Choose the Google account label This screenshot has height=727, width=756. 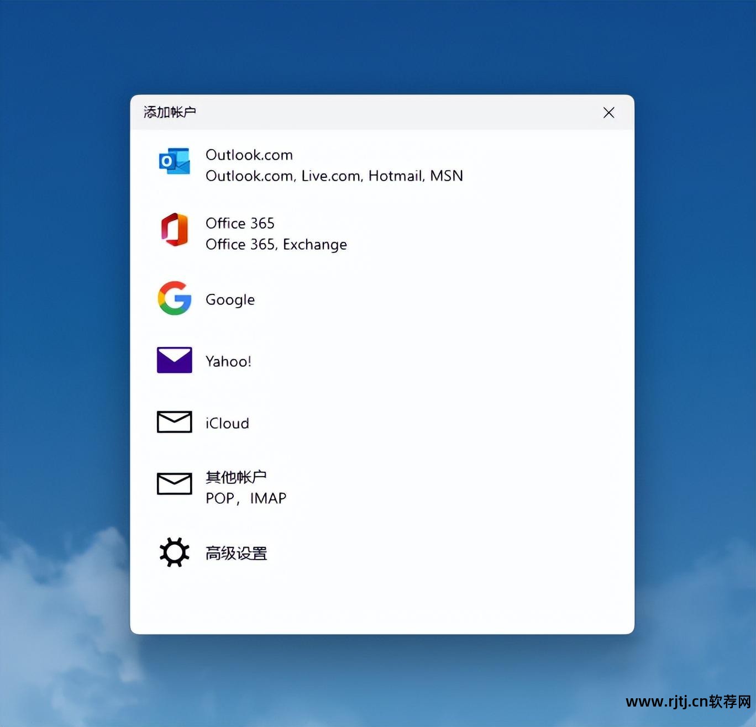(x=230, y=300)
